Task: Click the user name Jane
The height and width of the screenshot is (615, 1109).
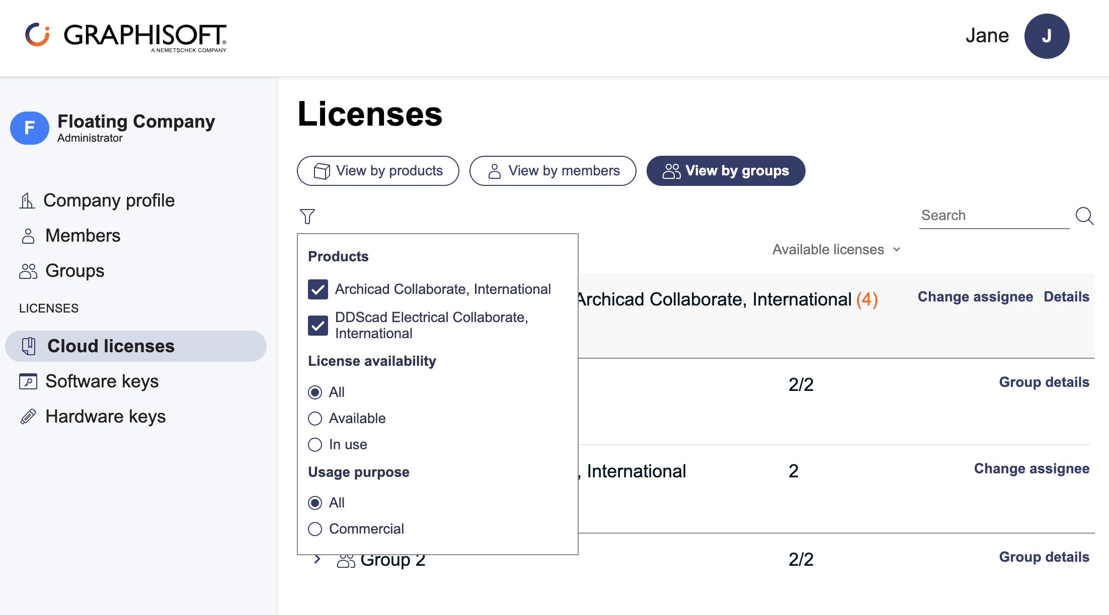Action: click(987, 36)
